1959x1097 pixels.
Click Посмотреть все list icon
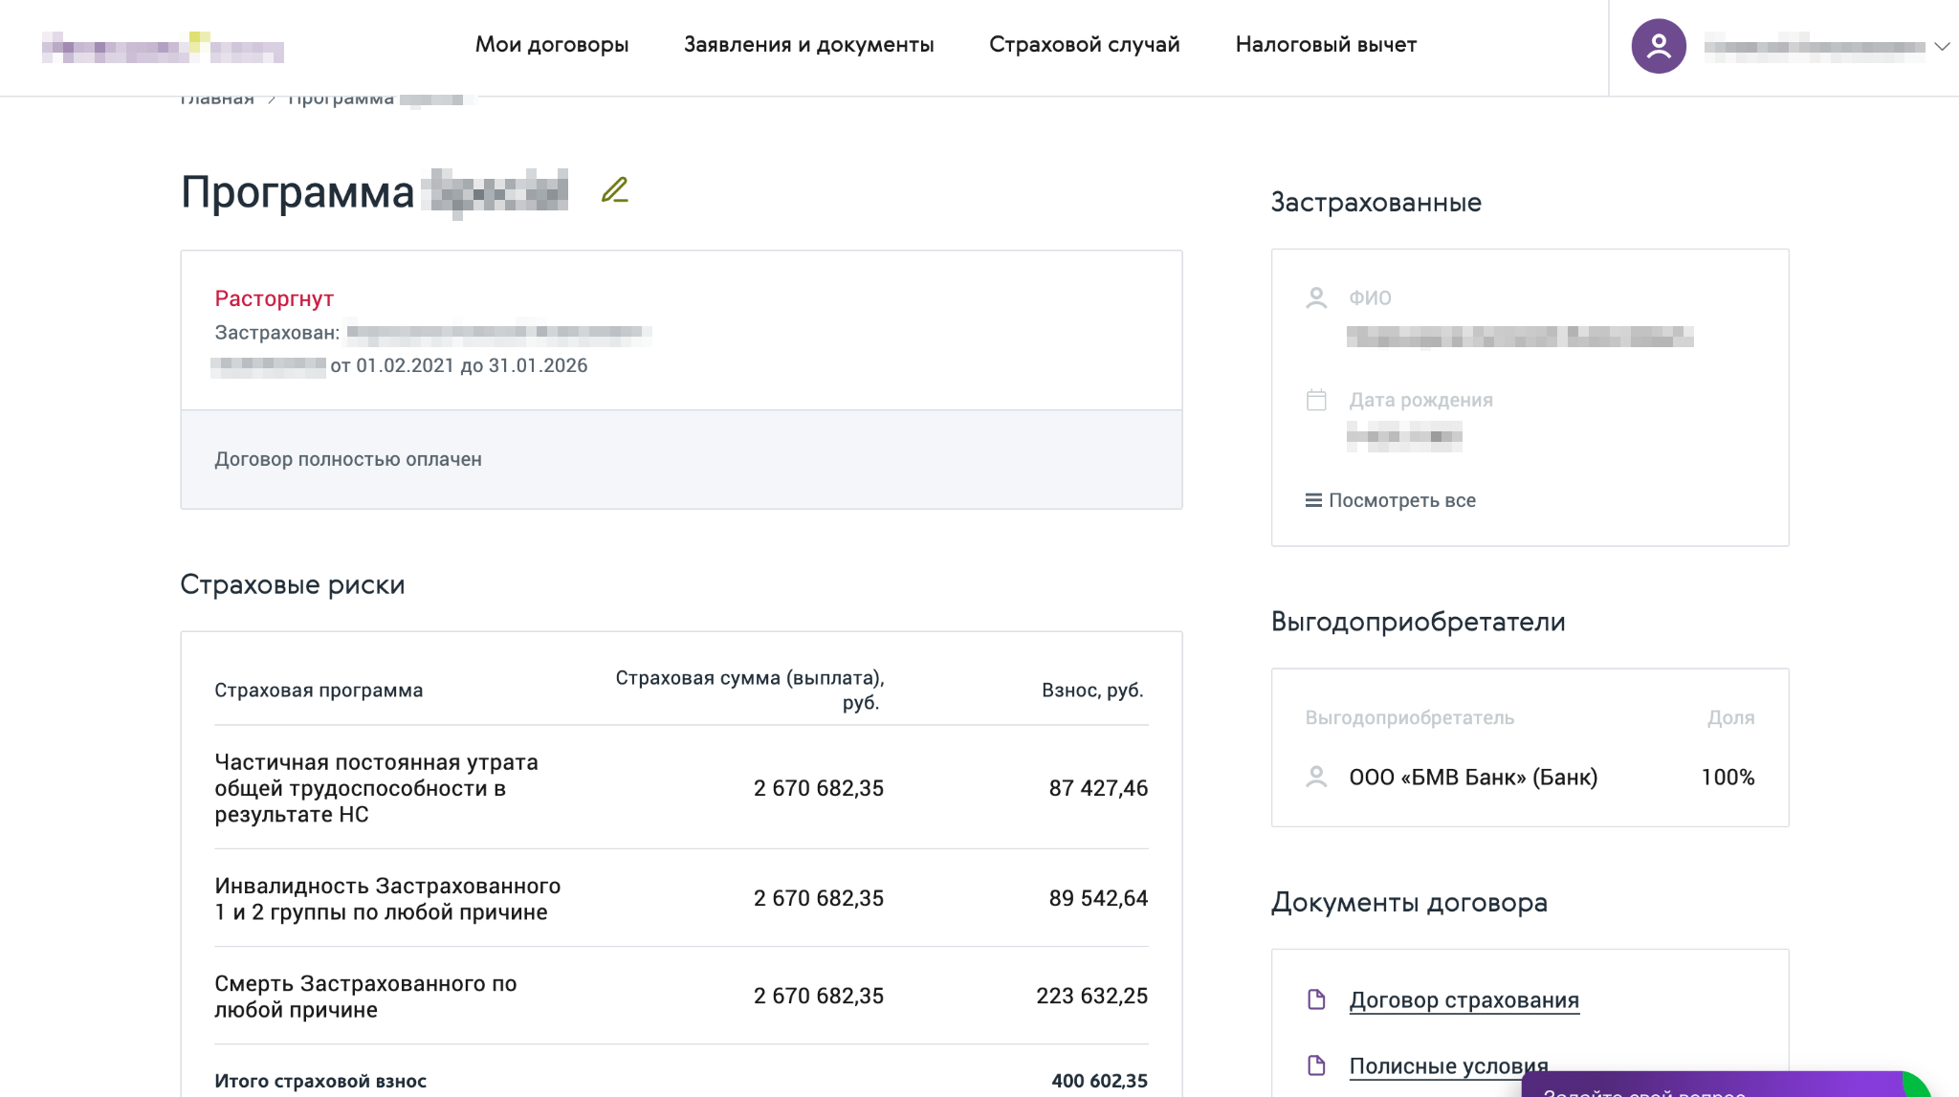point(1313,500)
